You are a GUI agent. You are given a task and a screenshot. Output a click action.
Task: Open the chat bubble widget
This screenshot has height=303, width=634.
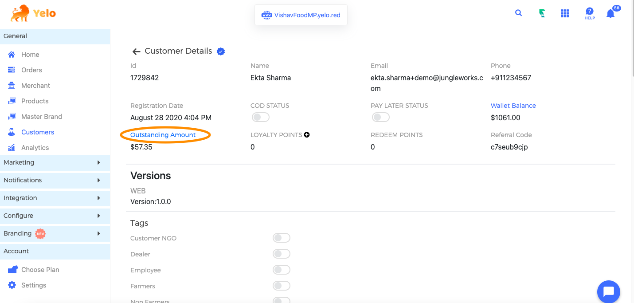tap(608, 291)
